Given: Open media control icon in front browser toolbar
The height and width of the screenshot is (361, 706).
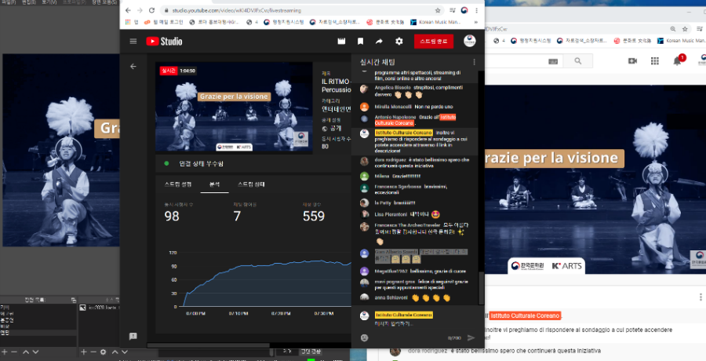Looking at the screenshot, I should pyautogui.click(x=453, y=10).
